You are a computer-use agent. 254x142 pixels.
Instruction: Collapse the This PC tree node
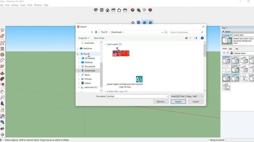coord(78,54)
